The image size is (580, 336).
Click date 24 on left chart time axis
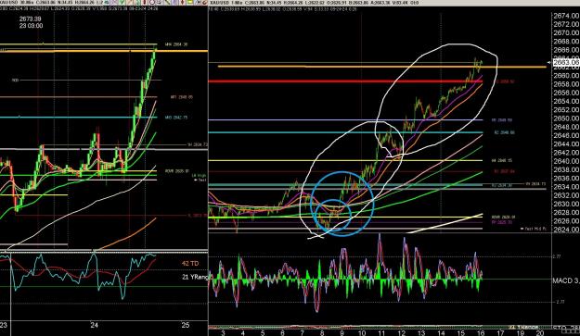(95, 325)
